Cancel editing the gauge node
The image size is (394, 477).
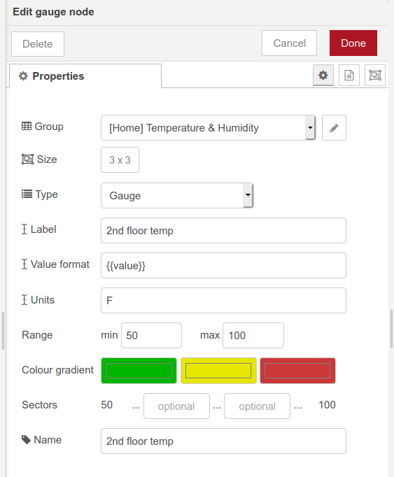(x=289, y=43)
